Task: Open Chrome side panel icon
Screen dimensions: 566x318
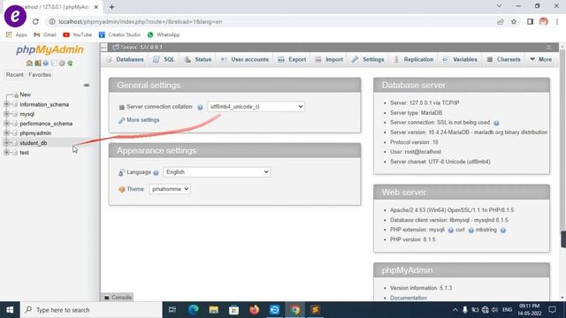Action: pos(530,21)
